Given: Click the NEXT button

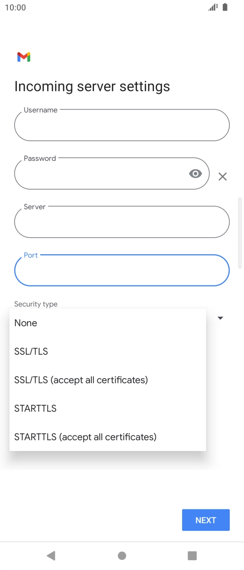Looking at the screenshot, I should coord(206,520).
